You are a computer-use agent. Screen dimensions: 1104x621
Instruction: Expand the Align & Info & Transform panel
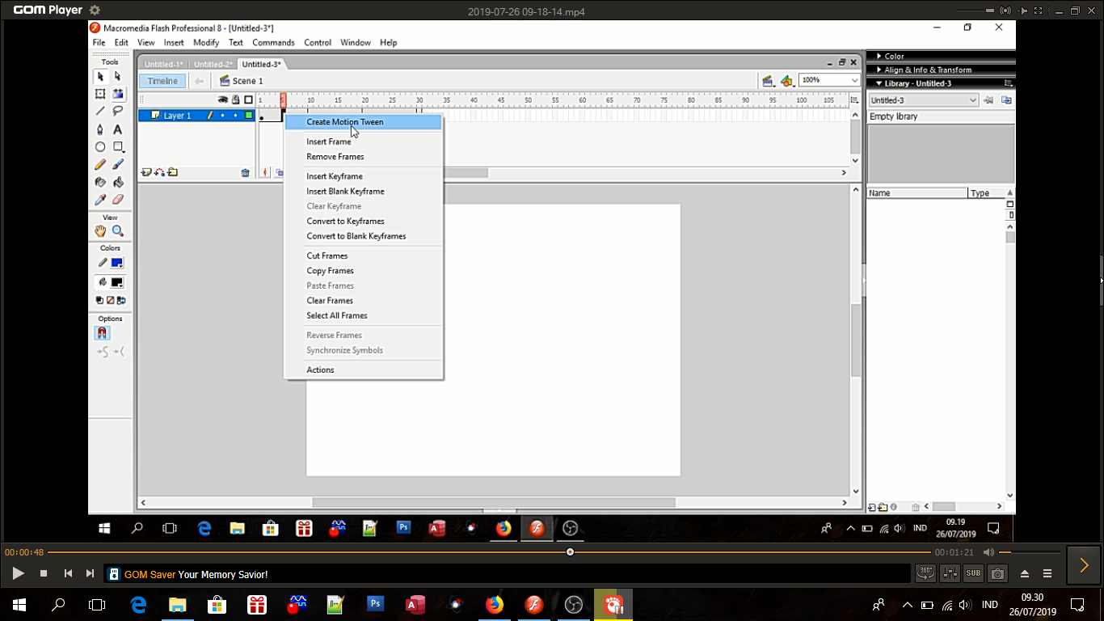tap(927, 70)
